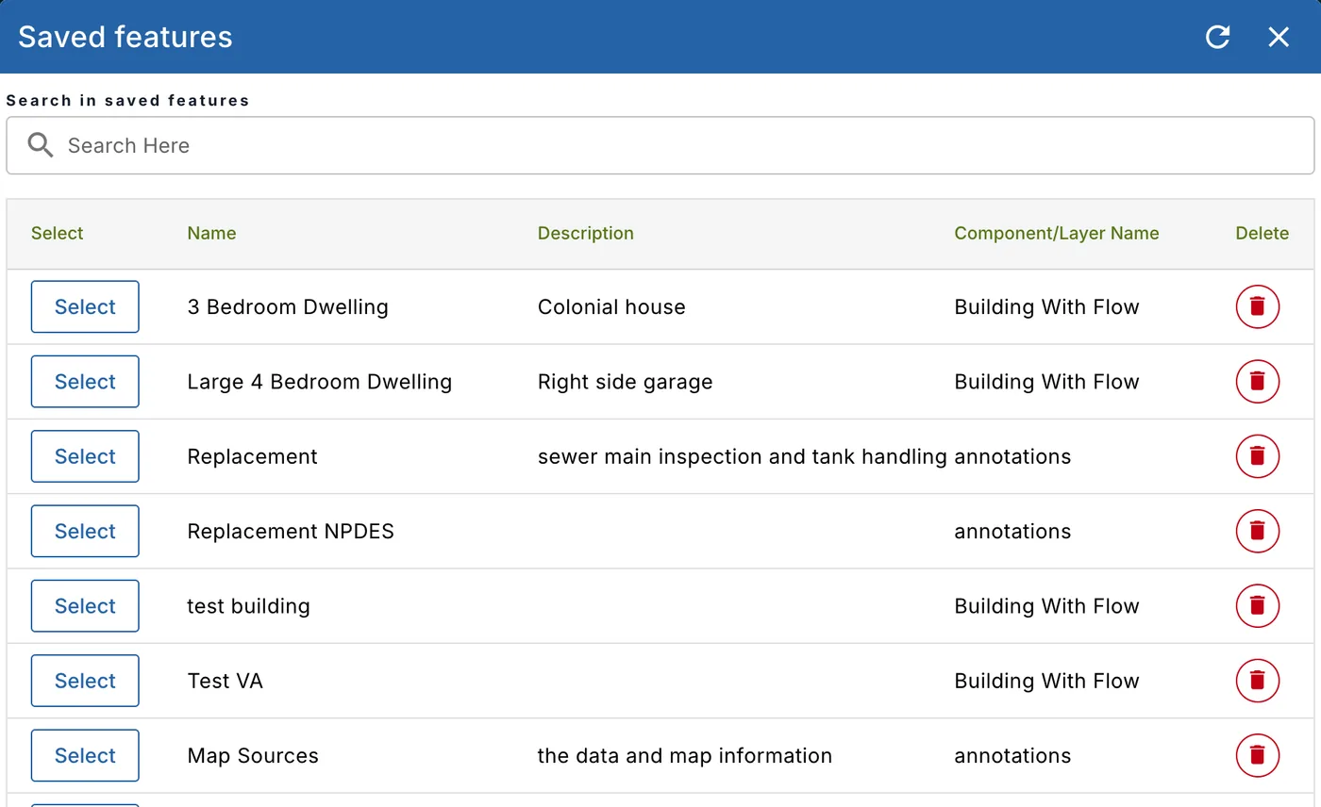This screenshot has height=807, width=1321.
Task: Click the Large 4 Bedroom Dwelling name
Action: [x=319, y=381]
